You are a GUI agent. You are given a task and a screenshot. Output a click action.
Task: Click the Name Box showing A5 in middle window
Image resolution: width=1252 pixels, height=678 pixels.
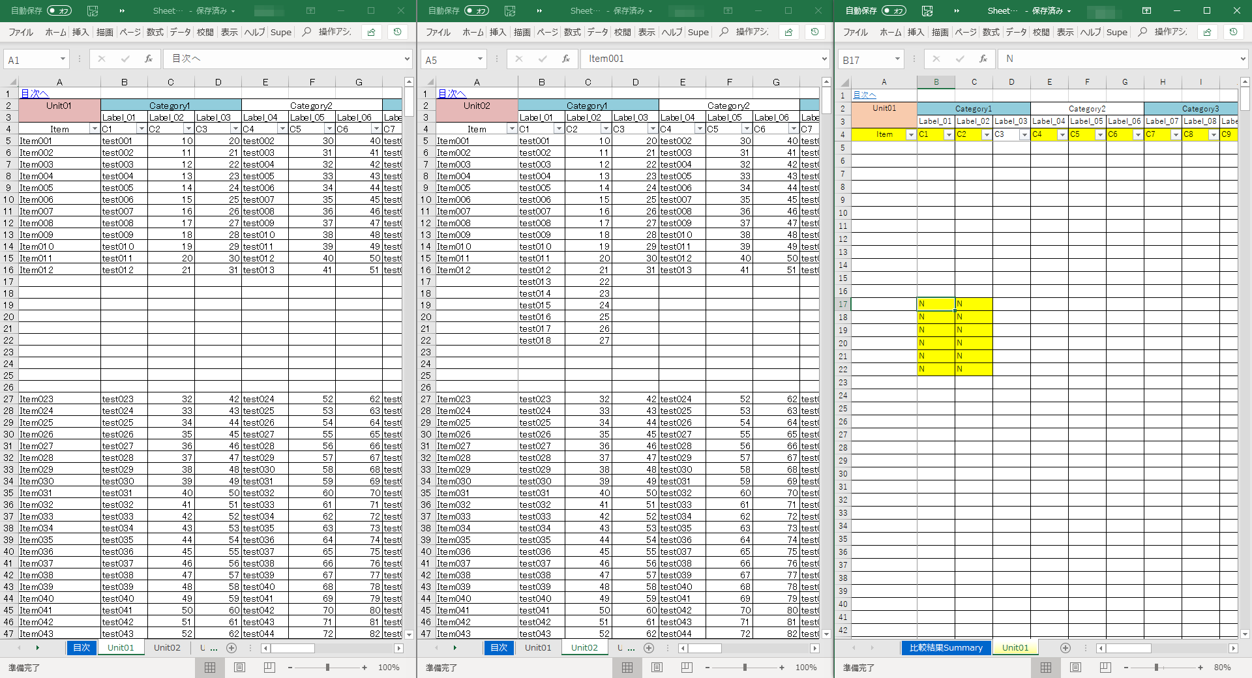[x=448, y=59]
